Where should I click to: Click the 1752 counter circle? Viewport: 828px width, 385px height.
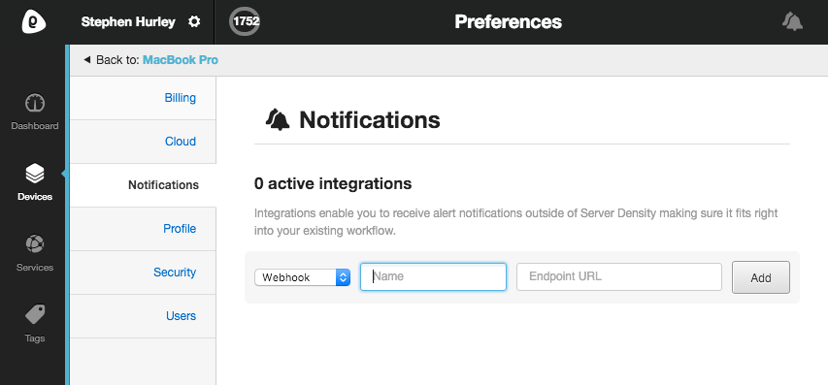coord(245,21)
